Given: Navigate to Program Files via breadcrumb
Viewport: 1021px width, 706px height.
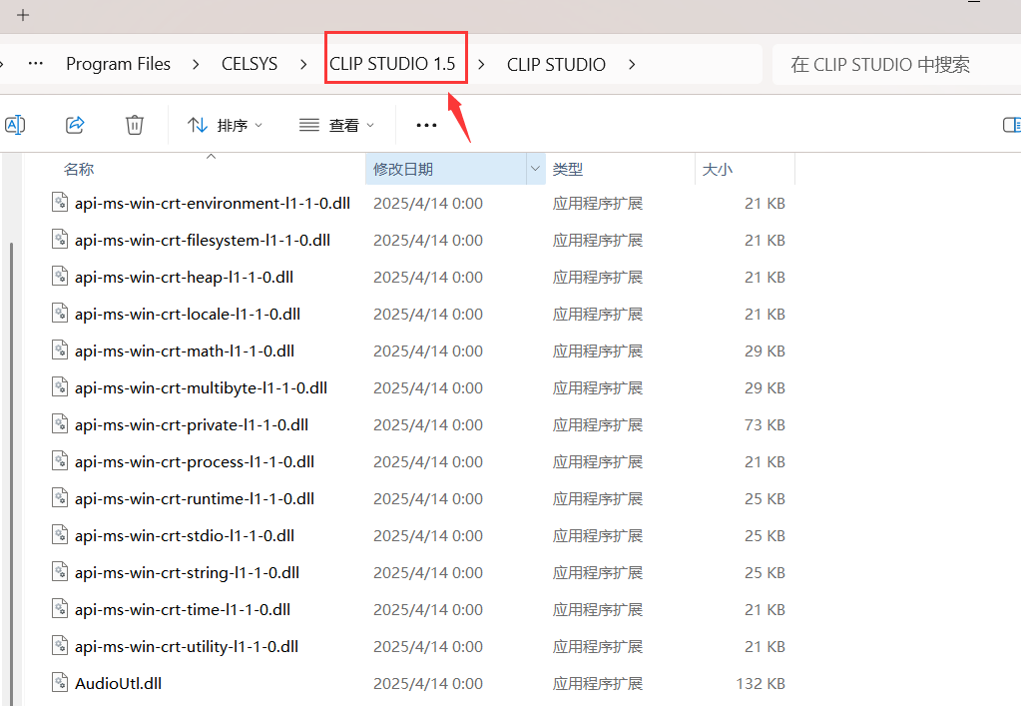Looking at the screenshot, I should point(118,63).
